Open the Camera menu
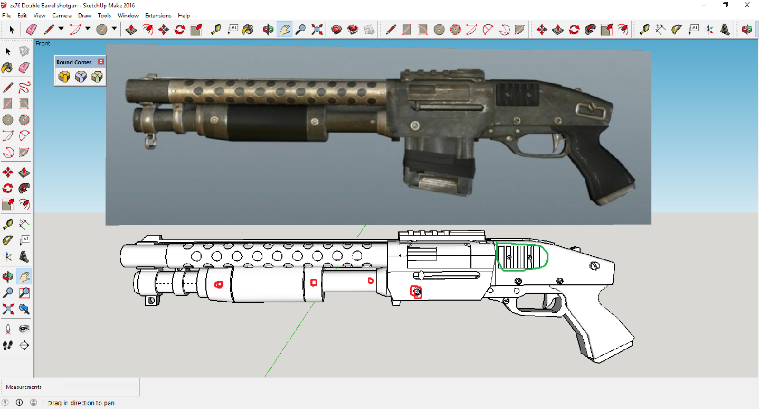Image resolution: width=759 pixels, height=409 pixels. coord(62,15)
